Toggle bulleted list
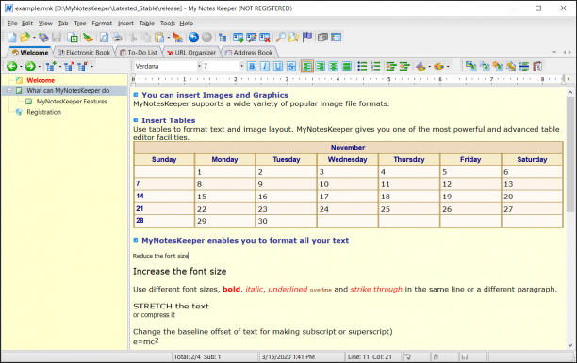This screenshot has height=363, width=577. click(362, 67)
